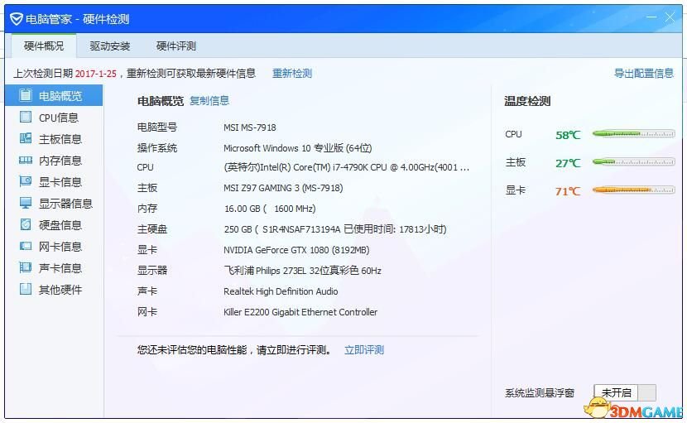
Task: Open 声卡信息 sidebar entry
Action: tap(54, 267)
